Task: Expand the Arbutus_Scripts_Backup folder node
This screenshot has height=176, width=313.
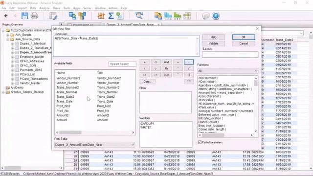Action: click(x=3, y=92)
